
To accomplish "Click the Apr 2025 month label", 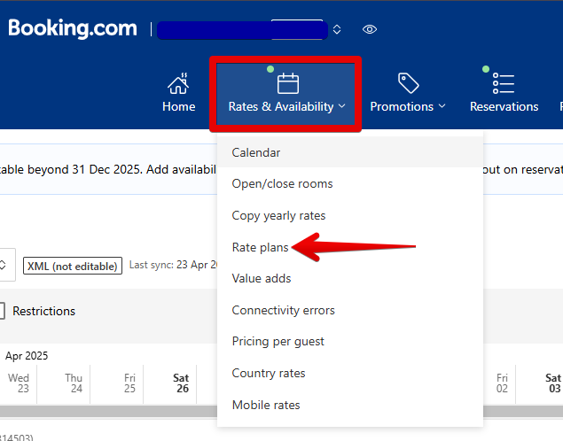I will pos(27,356).
